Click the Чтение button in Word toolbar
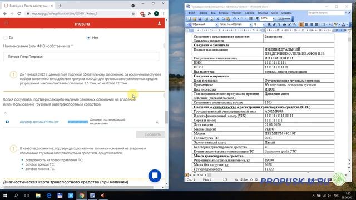The height and width of the screenshot is (200, 356). pyautogui.click(x=284, y=18)
